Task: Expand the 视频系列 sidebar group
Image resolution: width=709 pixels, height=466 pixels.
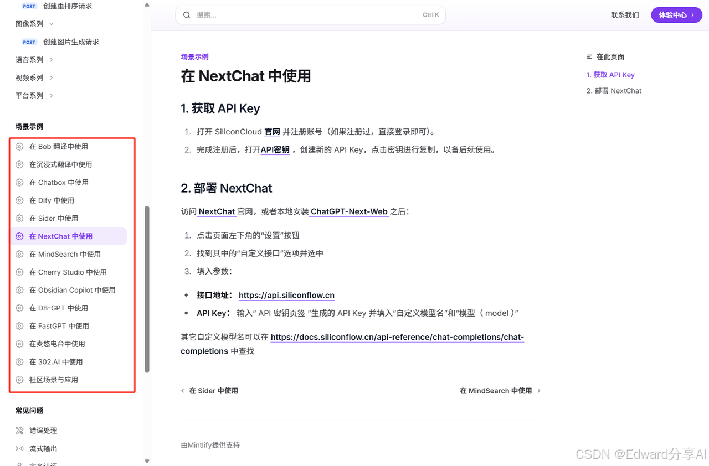Action: click(x=34, y=77)
